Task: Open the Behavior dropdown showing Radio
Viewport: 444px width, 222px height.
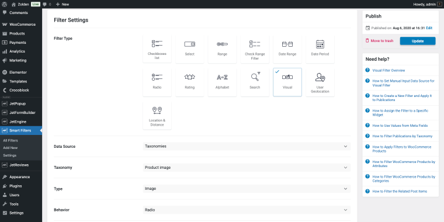Action: (247, 210)
